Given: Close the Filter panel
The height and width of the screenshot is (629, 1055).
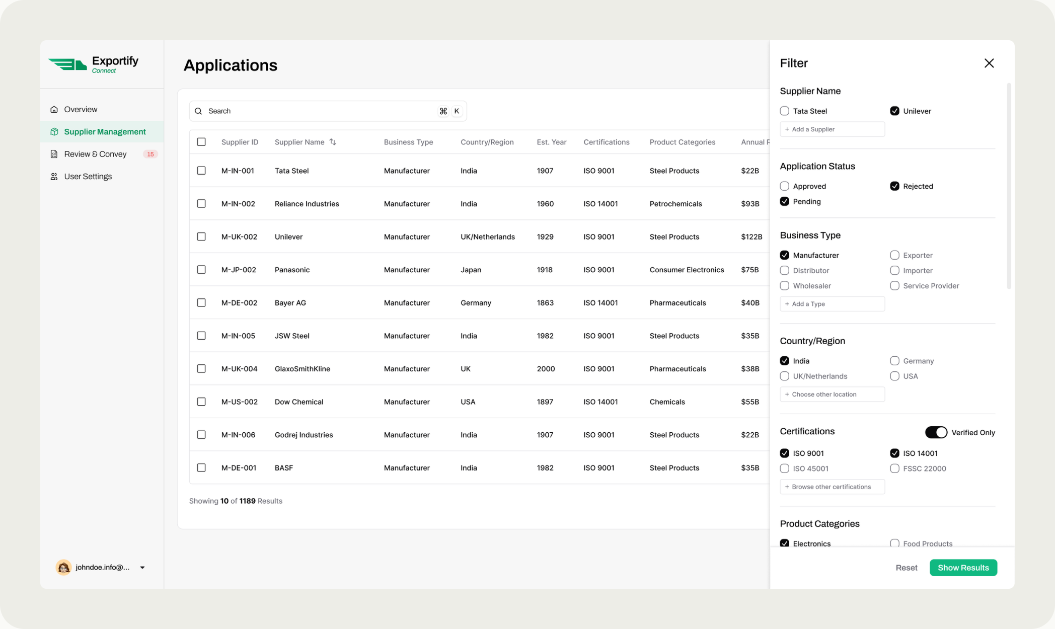Looking at the screenshot, I should point(989,63).
